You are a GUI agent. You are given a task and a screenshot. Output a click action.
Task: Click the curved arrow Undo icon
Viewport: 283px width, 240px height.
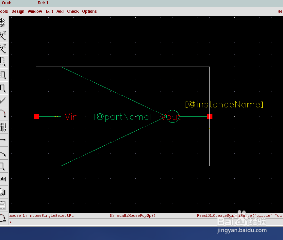click(3, 114)
